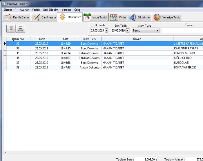
Task: Expand the Son Tarih date picker arrow
Action: pos(127,30)
